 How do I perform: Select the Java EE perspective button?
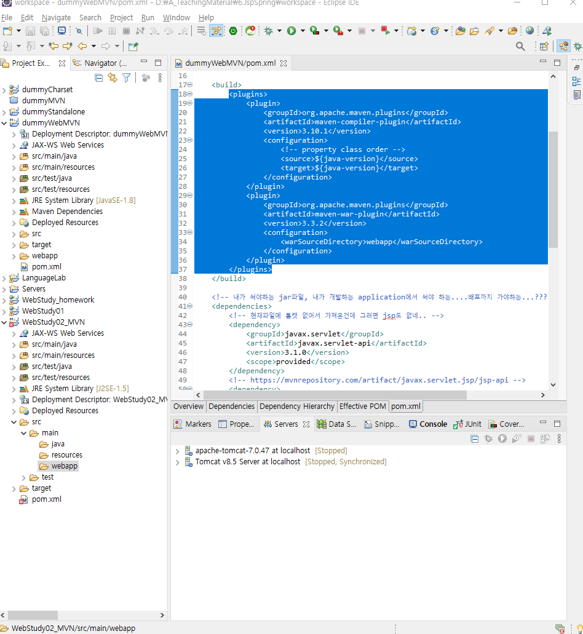(x=563, y=46)
